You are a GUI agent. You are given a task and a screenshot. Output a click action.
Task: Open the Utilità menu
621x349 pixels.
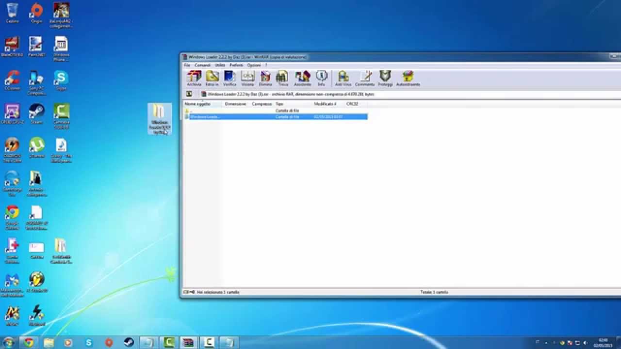220,65
